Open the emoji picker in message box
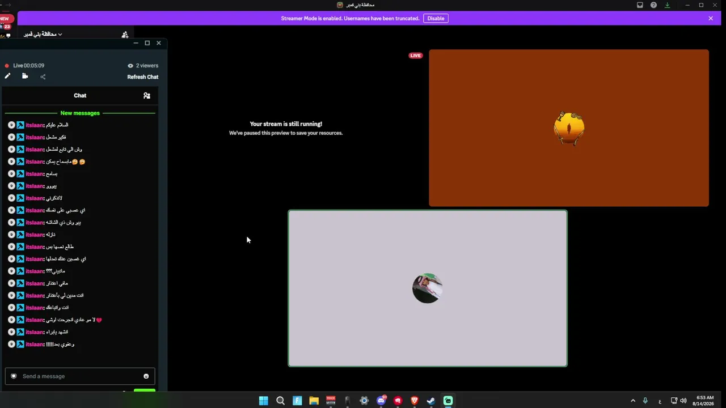The width and height of the screenshot is (726, 408). click(146, 376)
